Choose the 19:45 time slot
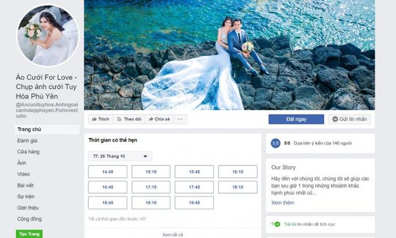Viewport: 396px width, 238px height. tap(194, 202)
